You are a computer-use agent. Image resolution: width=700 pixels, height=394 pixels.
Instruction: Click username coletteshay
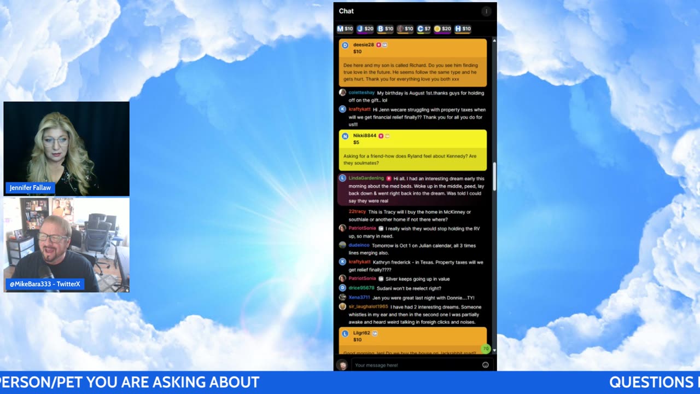pos(361,93)
